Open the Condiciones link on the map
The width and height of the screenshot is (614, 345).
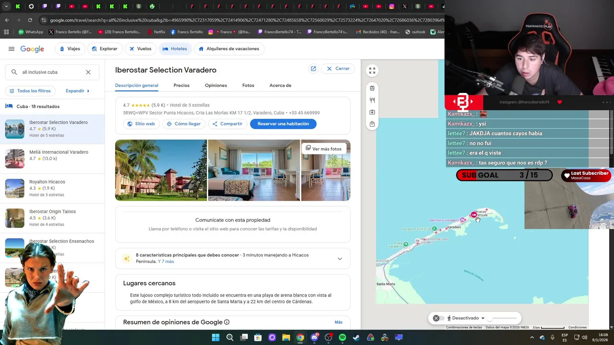coord(578,327)
